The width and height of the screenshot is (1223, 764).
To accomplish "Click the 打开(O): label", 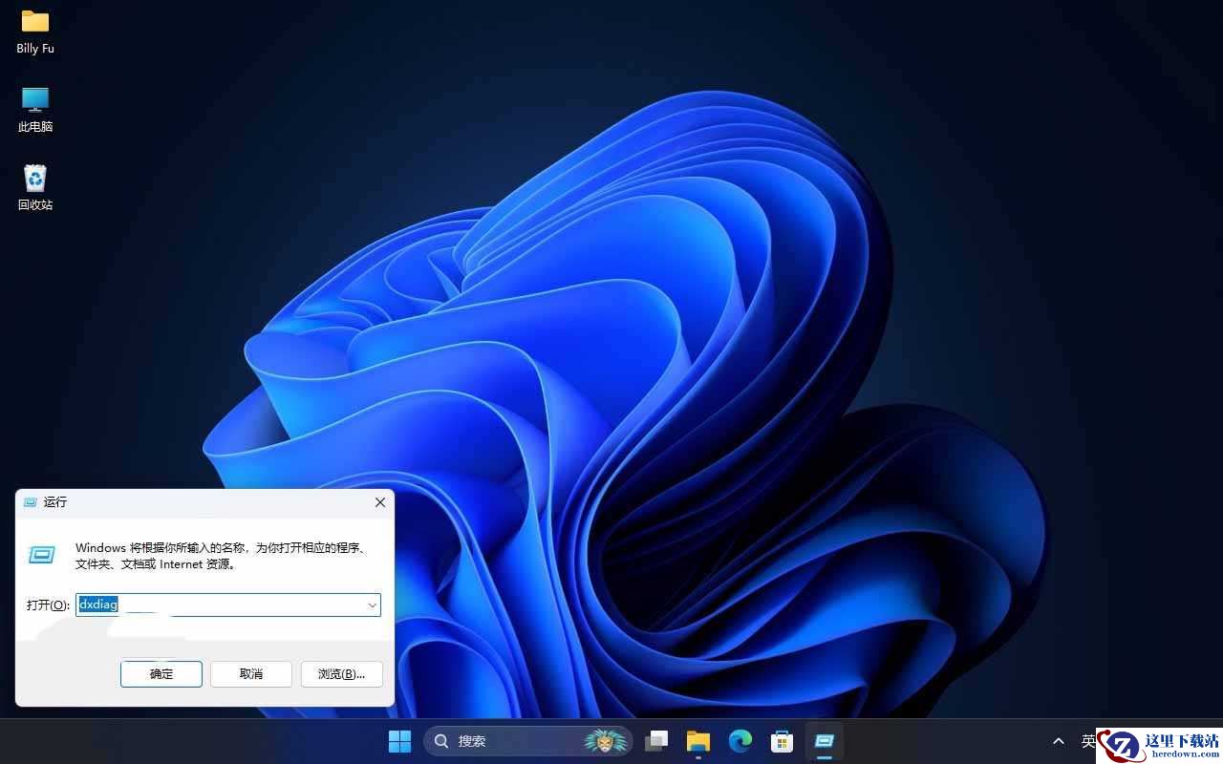I will [48, 605].
